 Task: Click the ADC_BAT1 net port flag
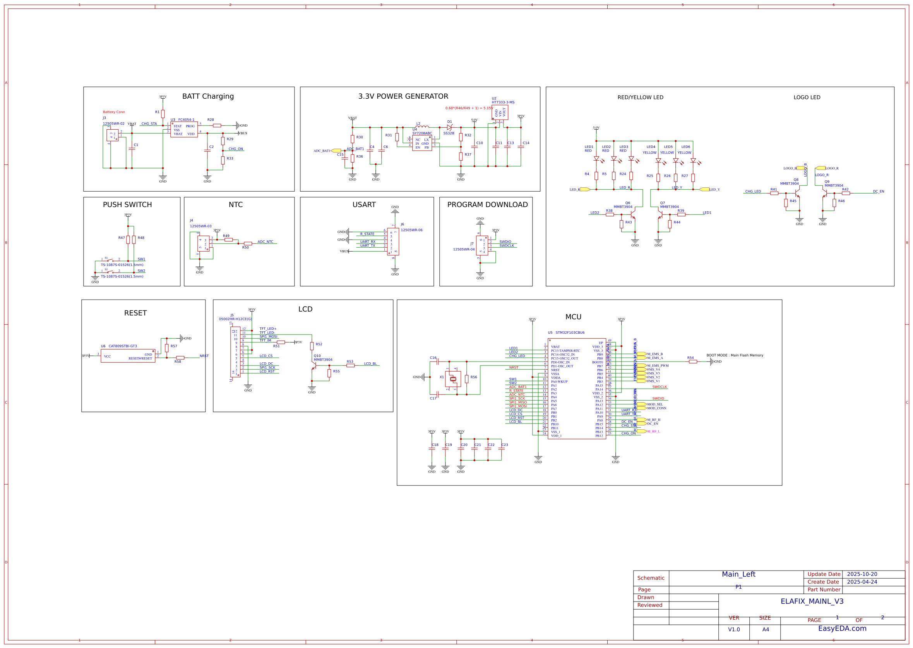[336, 151]
